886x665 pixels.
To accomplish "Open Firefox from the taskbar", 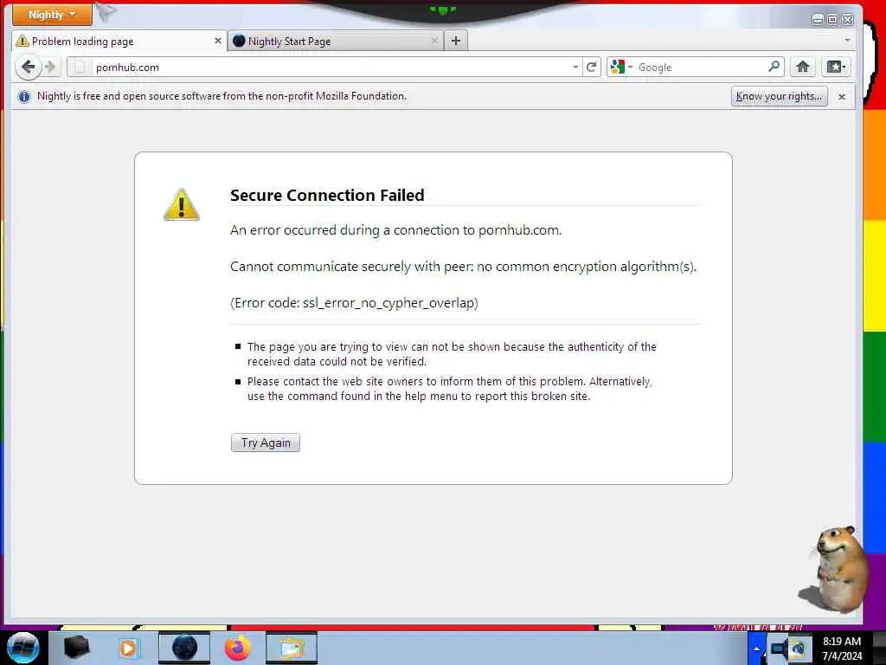I will [238, 648].
